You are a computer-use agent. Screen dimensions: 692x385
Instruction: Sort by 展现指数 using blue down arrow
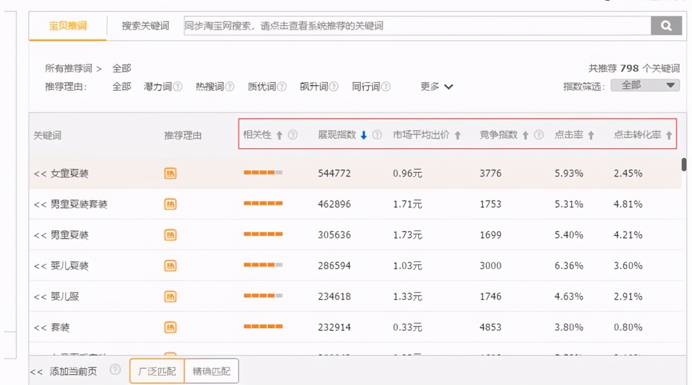point(364,135)
